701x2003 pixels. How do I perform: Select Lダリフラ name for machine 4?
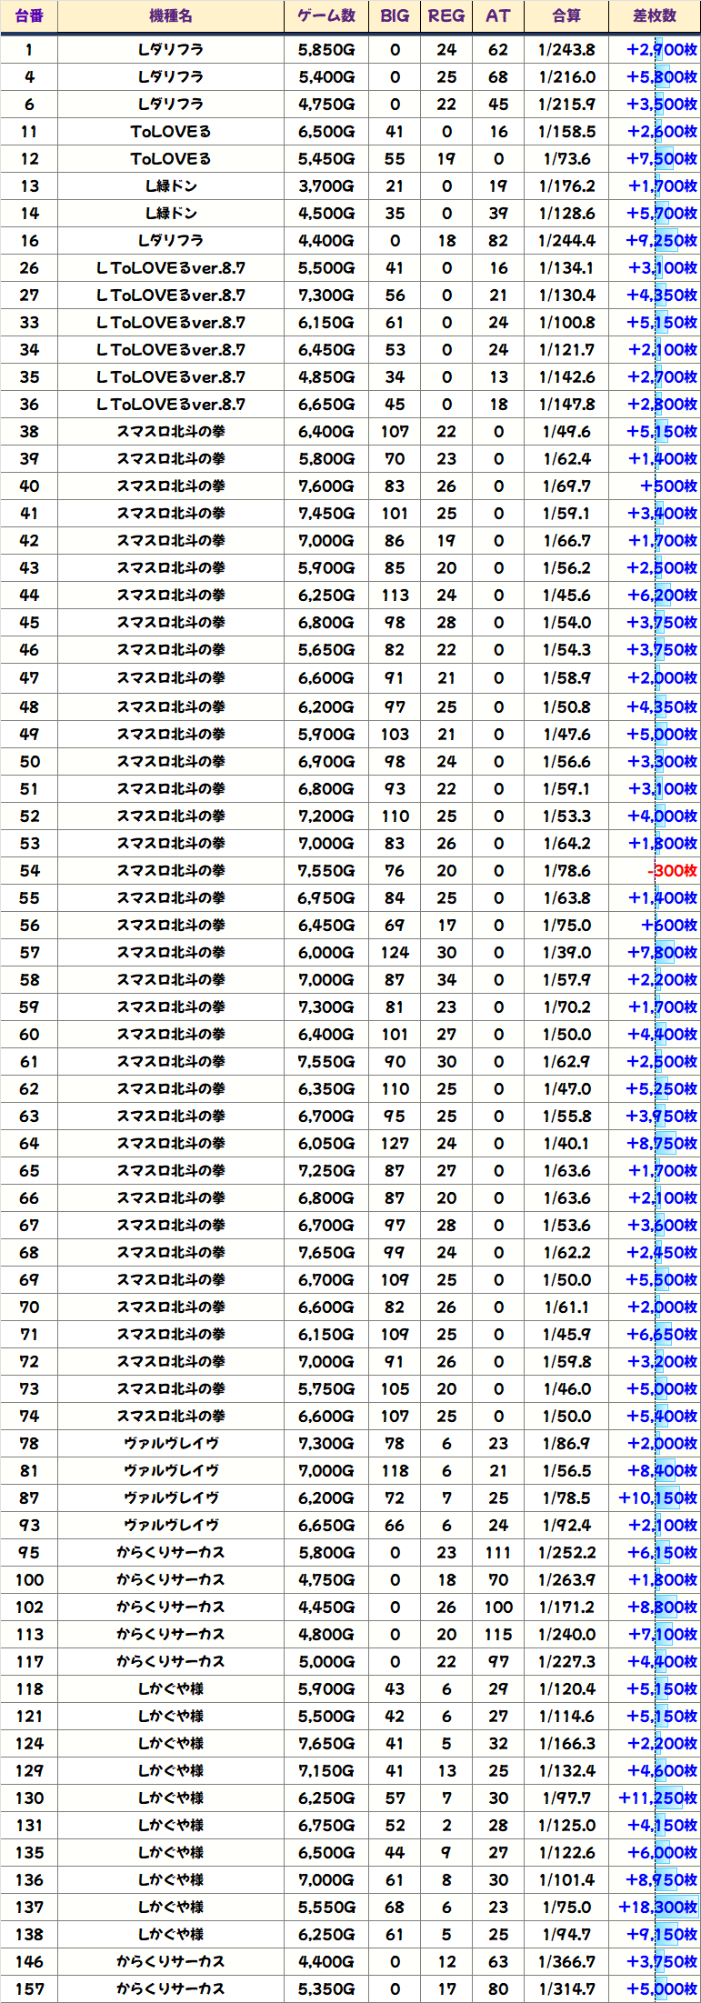pyautogui.click(x=171, y=76)
